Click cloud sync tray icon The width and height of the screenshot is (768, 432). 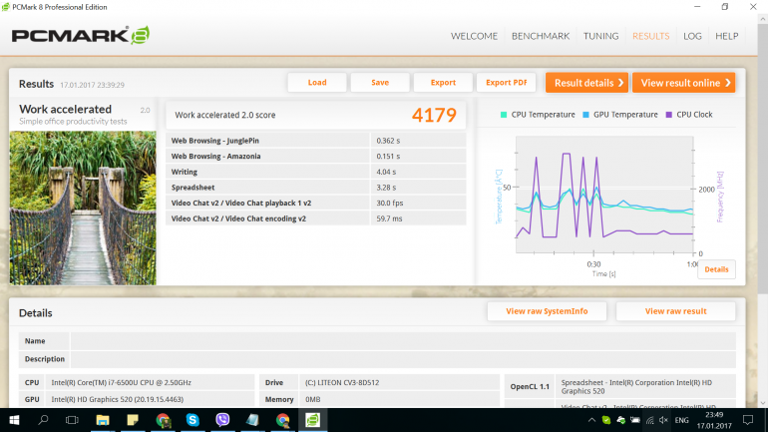coord(621,420)
